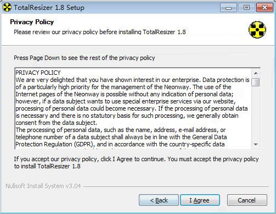
Task: Cancel the TotalResizer installation
Action: pos(247,200)
